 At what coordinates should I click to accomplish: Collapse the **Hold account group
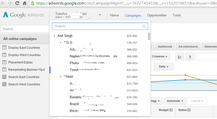60,77
